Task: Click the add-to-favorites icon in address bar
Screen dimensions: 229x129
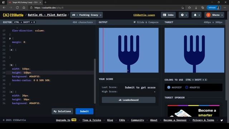Action: point(182,8)
